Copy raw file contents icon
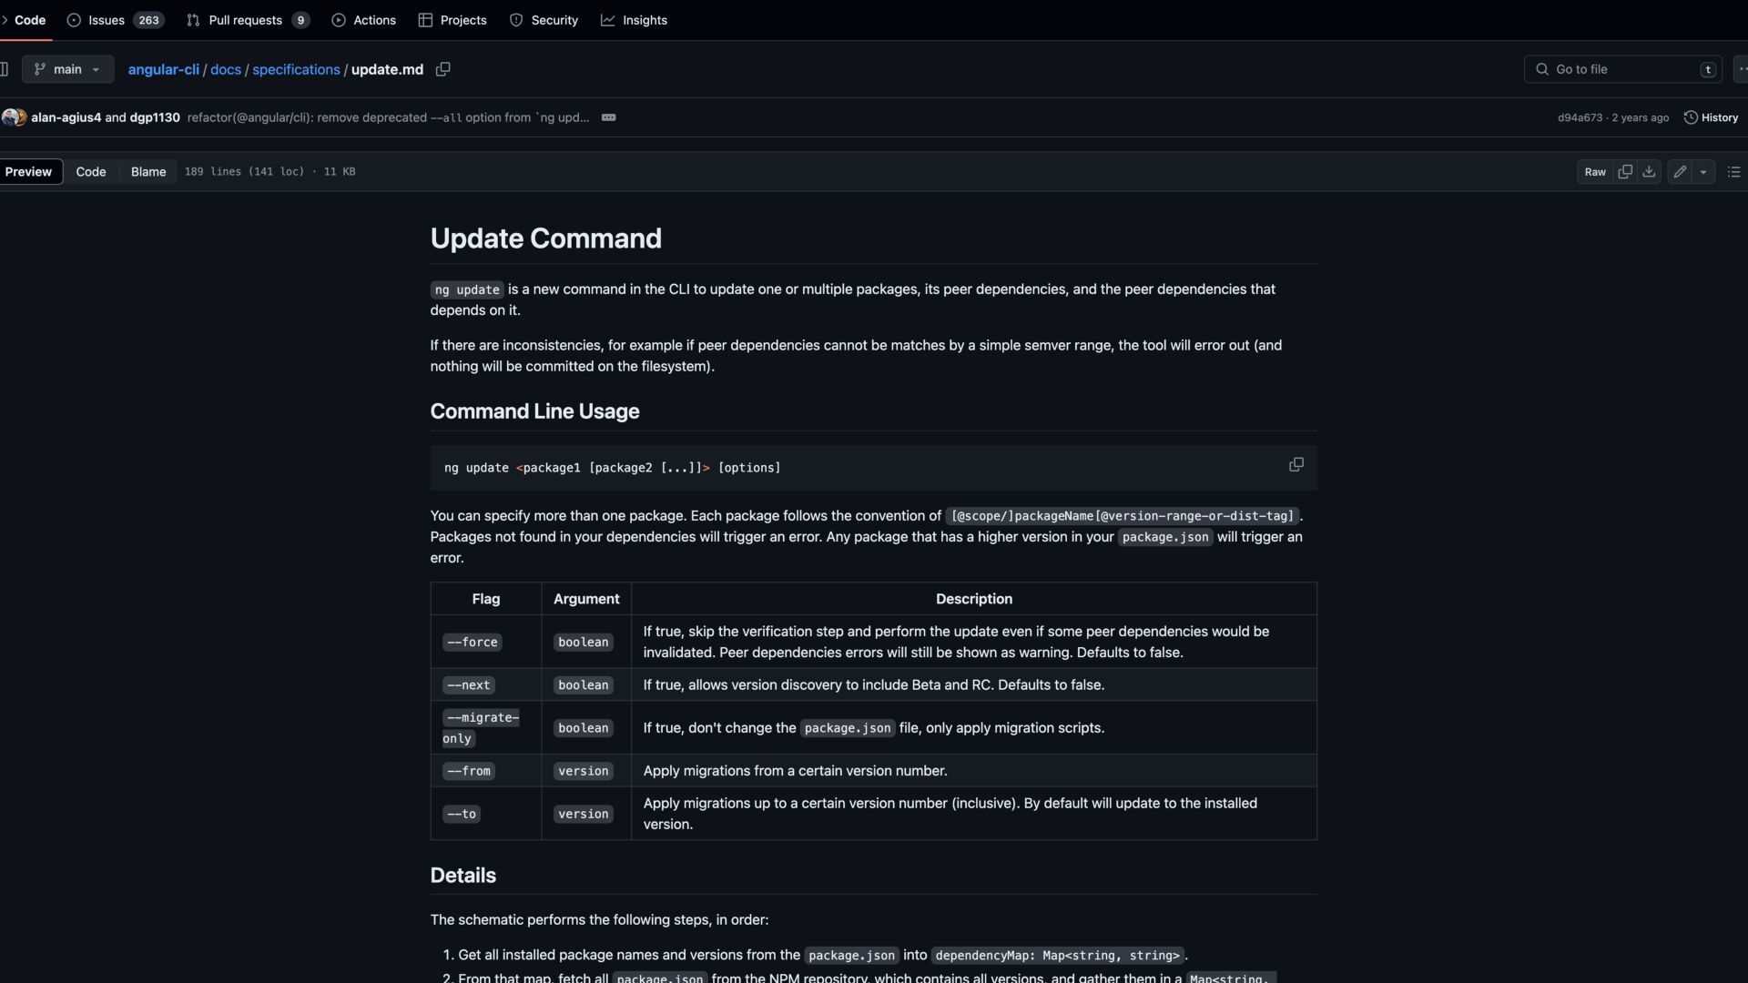Screen dimensions: 1748x983 tap(1625, 172)
